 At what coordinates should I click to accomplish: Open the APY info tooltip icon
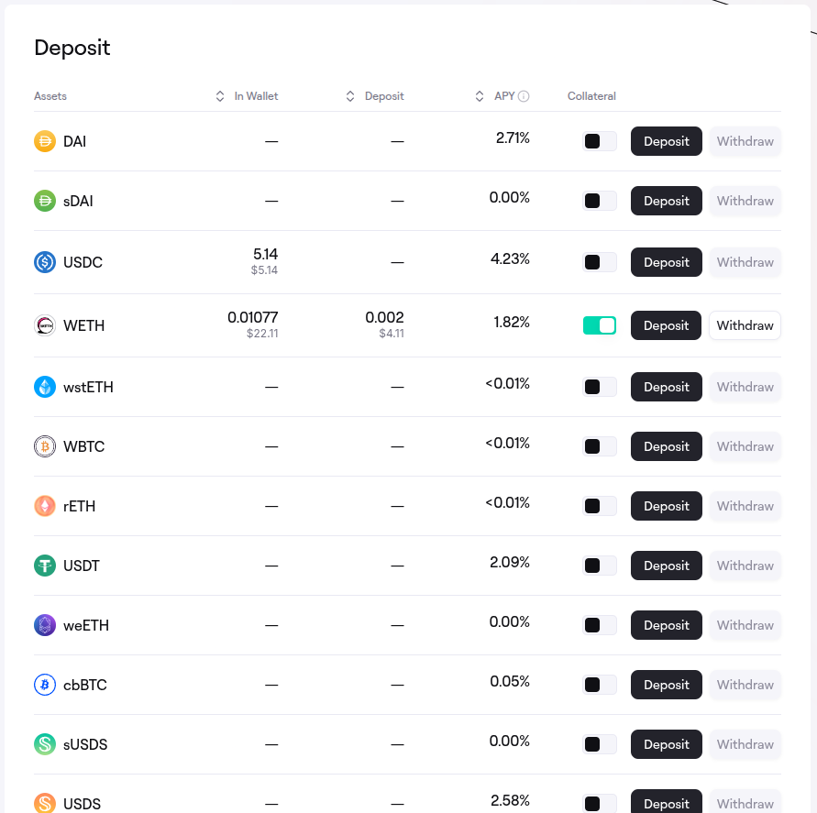(x=524, y=96)
